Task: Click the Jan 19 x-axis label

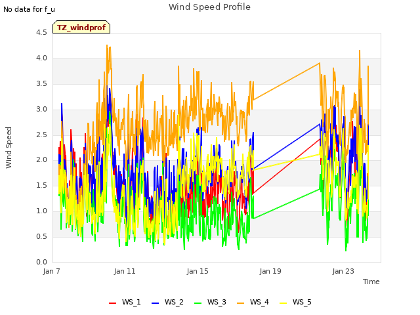Action: pos(270,271)
